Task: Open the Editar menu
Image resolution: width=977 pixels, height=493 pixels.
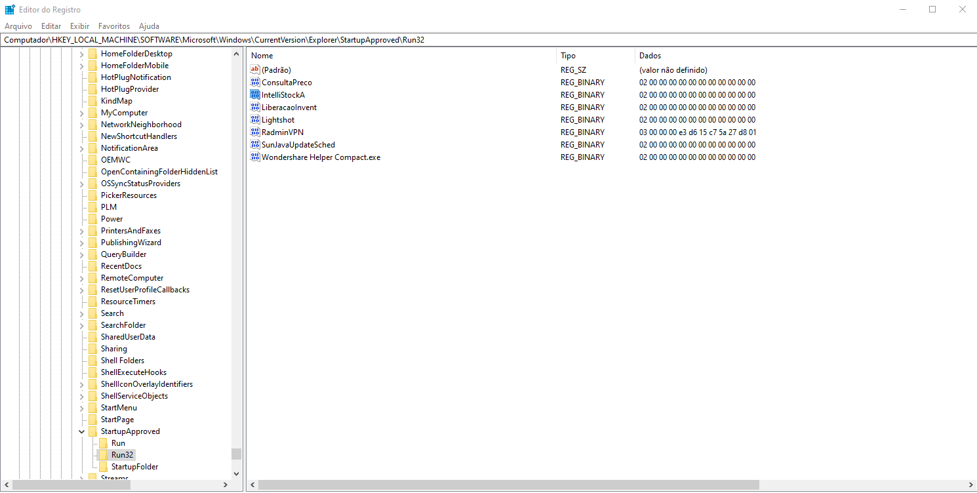Action: (51, 26)
